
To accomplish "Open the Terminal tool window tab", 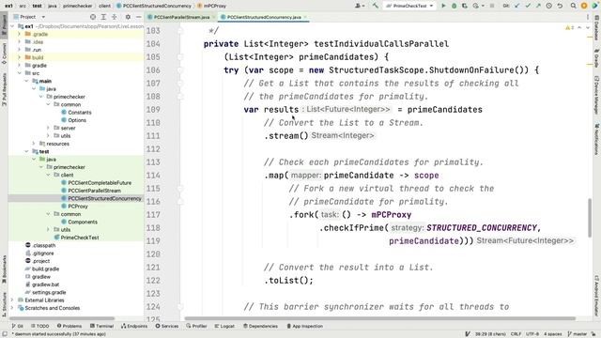I will (101, 326).
